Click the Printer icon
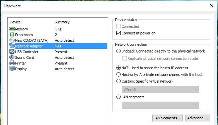Image resolution: width=218 pixels, height=125 pixels. 12,63
